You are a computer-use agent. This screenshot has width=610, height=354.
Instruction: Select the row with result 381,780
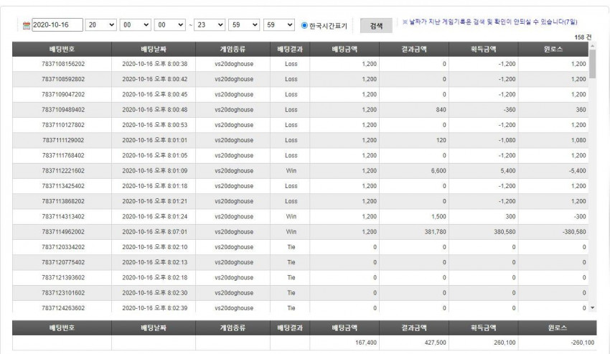click(x=300, y=232)
